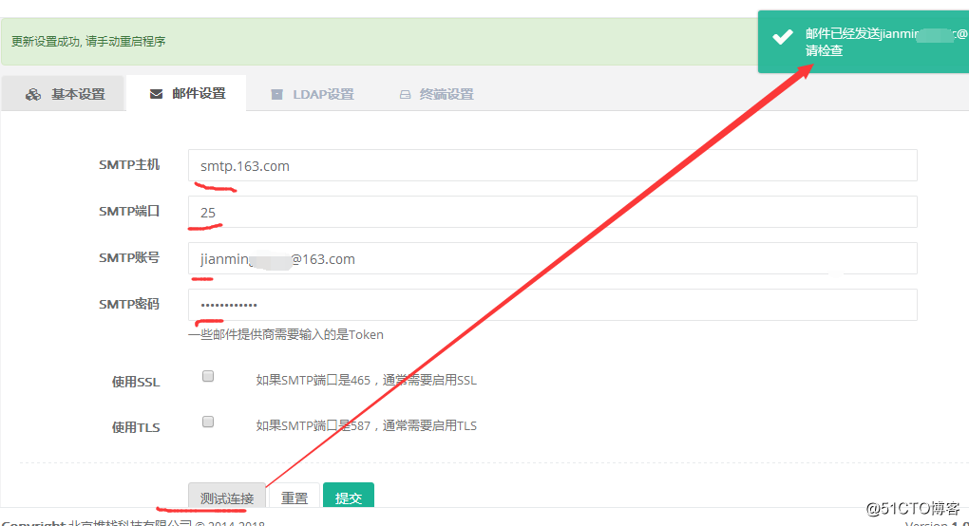Enable the 使用SSL checkbox
The image size is (969, 526).
coord(208,376)
